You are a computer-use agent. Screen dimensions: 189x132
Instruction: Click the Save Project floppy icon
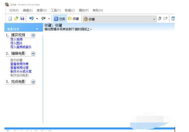click(x=22, y=19)
